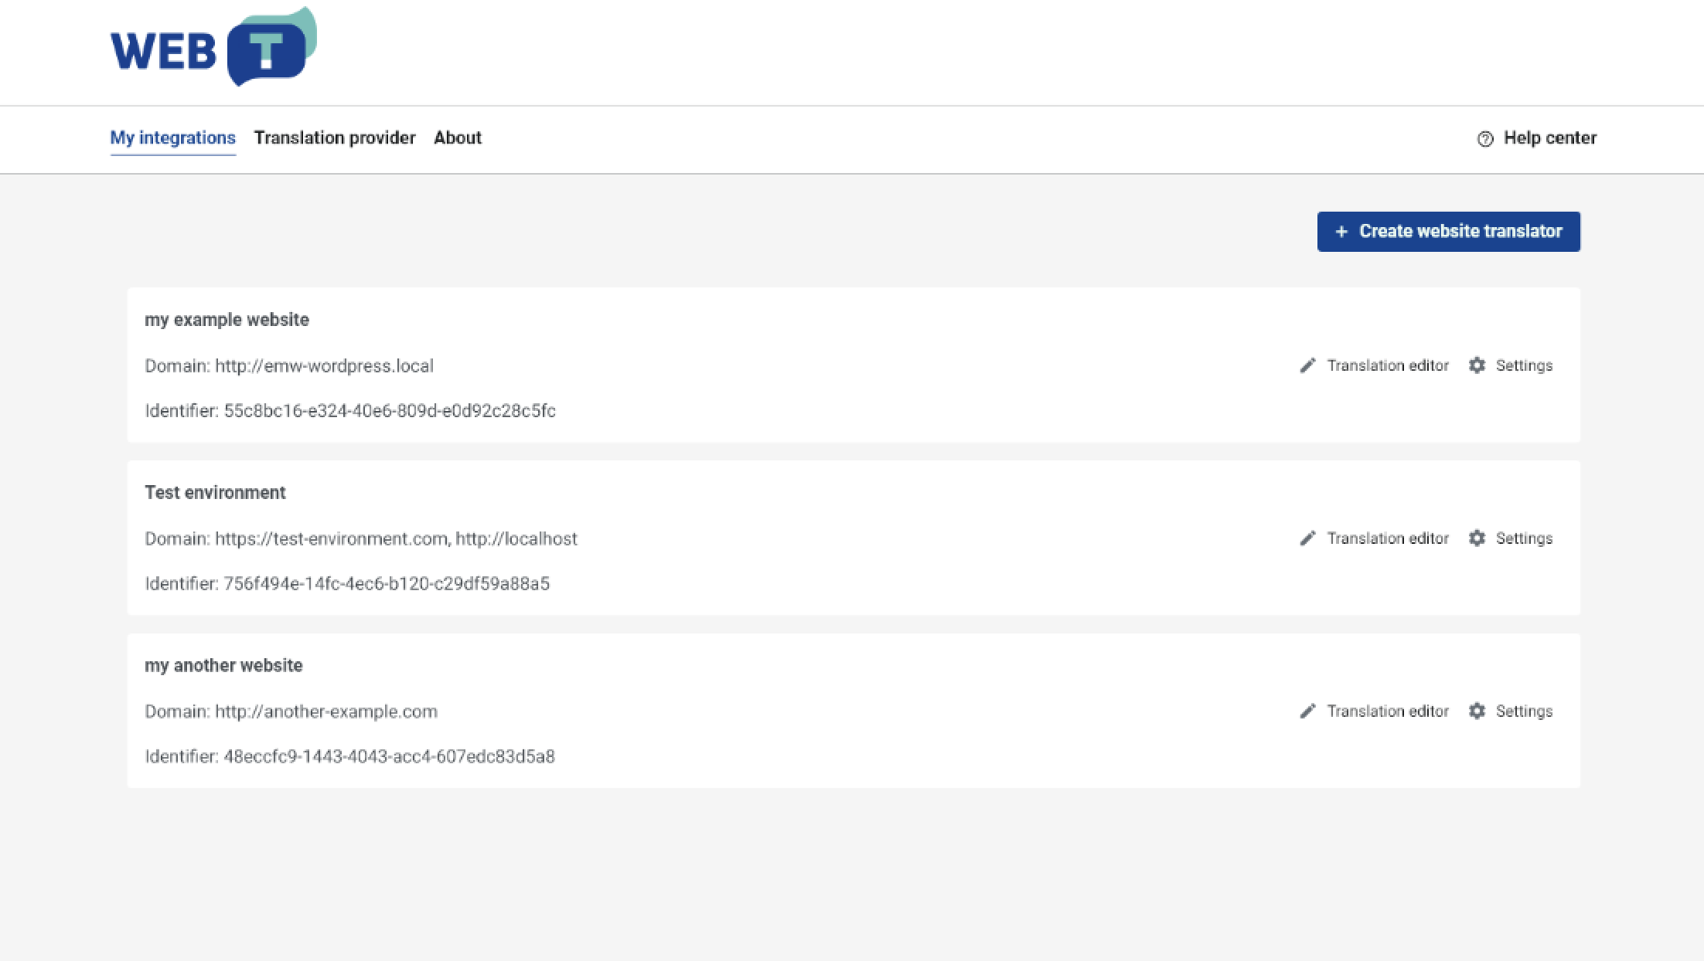Screen dimensions: 1704x961
Task: Click the 'my another website' title
Action: pos(223,666)
